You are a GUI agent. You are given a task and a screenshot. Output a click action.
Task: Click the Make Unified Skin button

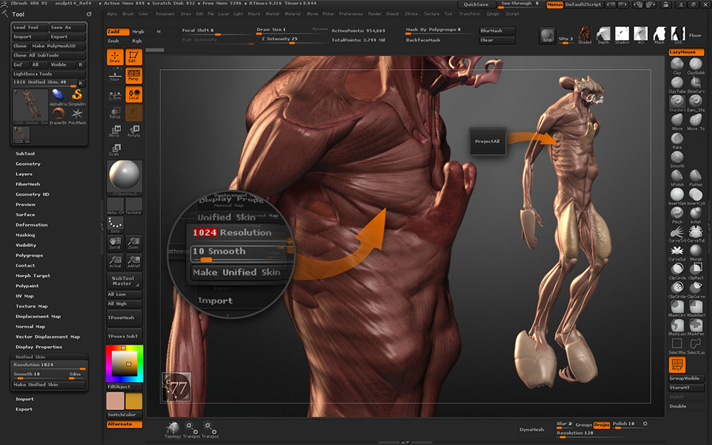pyautogui.click(x=49, y=384)
